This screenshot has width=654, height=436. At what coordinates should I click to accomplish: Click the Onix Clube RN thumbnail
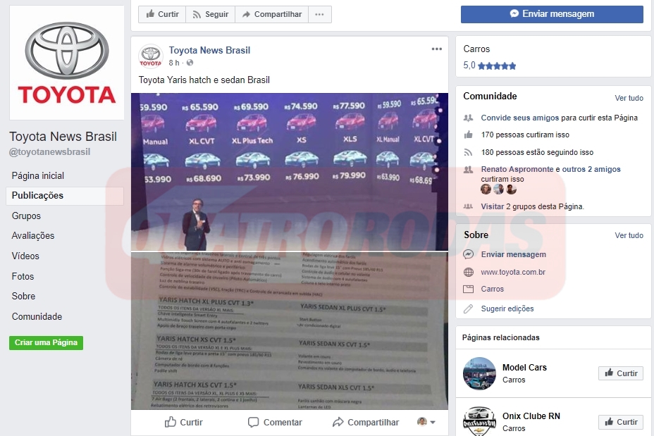tap(480, 421)
